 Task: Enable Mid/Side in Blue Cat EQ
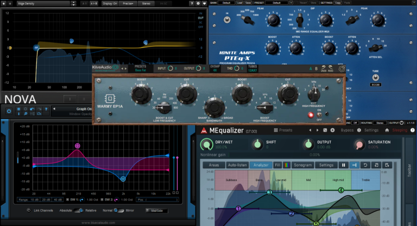pyautogui.click(x=157, y=211)
